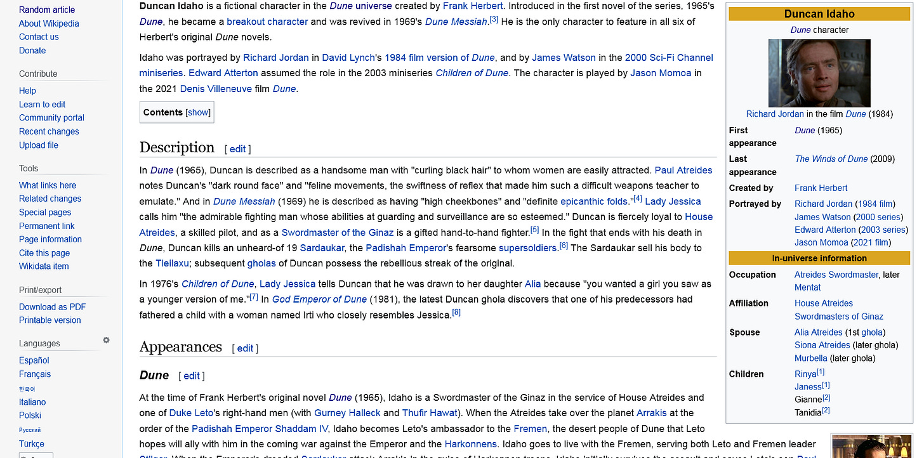This screenshot has width=924, height=458.
Task: Open the Related changes link
Action: click(x=50, y=199)
